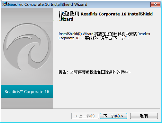Click the Readiris™ Corporate 16 teal banner
This screenshot has height=123, width=162.
tap(27, 91)
